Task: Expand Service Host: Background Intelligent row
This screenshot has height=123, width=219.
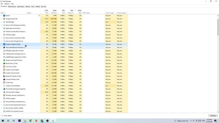Action: pyautogui.click(x=1, y=25)
